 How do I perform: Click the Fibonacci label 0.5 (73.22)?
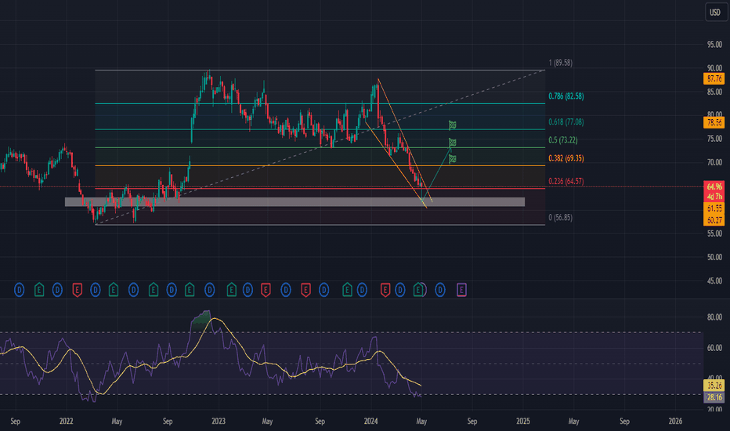(563, 140)
